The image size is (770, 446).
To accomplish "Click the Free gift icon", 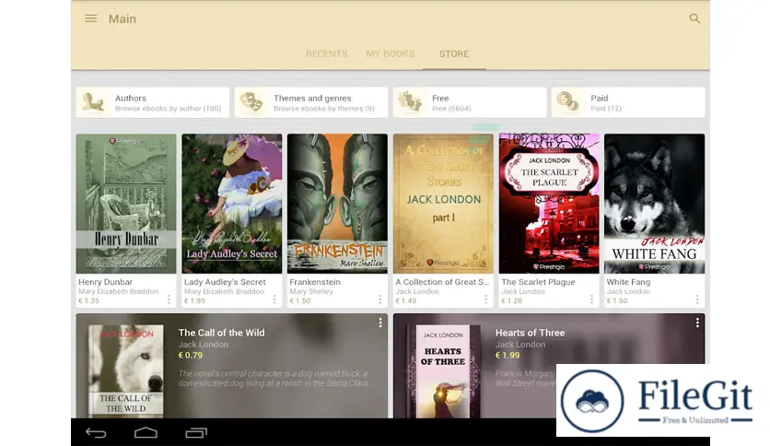I will point(410,102).
